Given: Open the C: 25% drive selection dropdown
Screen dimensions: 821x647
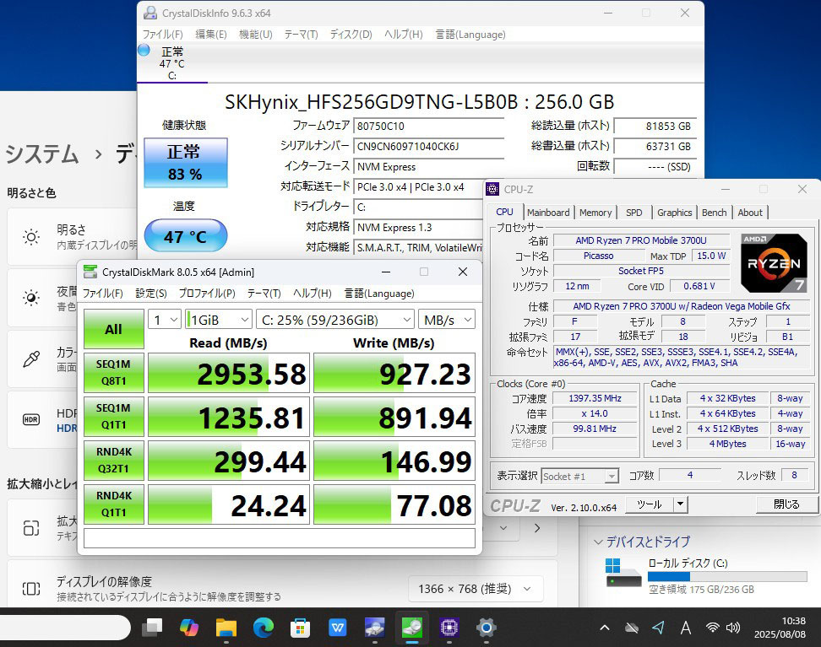Looking at the screenshot, I should click(x=335, y=320).
